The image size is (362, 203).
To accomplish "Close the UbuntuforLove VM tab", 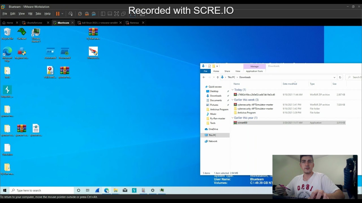I will click(48, 23).
